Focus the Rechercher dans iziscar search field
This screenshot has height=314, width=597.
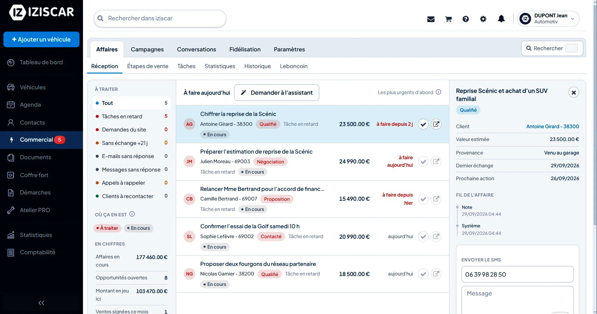[x=160, y=19]
